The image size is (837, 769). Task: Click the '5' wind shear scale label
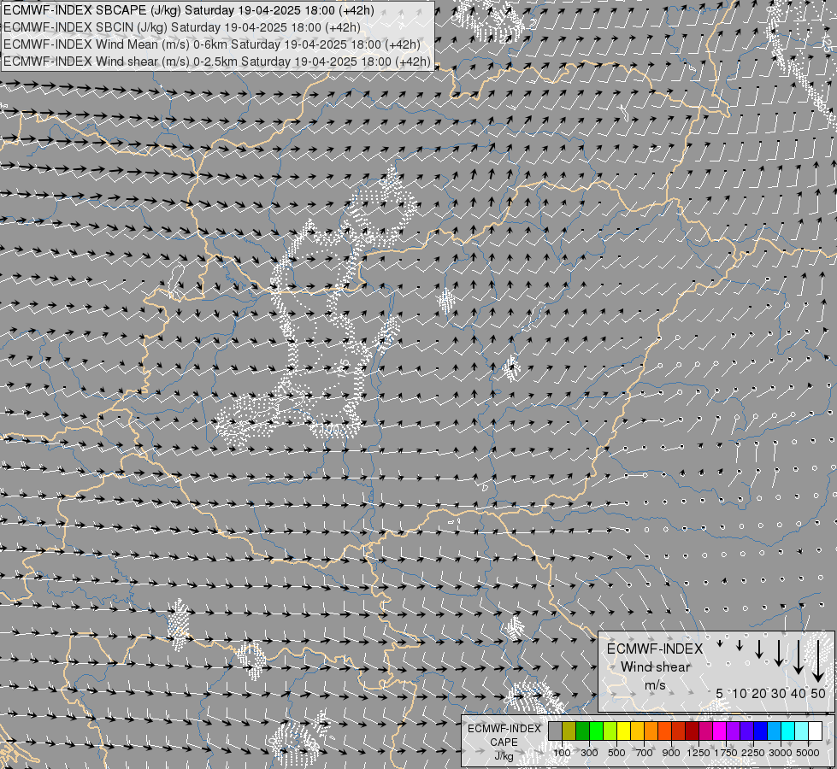pyautogui.click(x=720, y=693)
